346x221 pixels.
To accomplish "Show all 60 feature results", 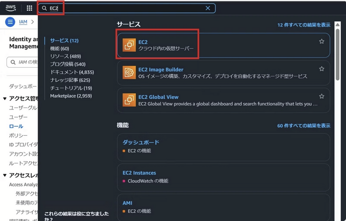I will pos(303,126).
